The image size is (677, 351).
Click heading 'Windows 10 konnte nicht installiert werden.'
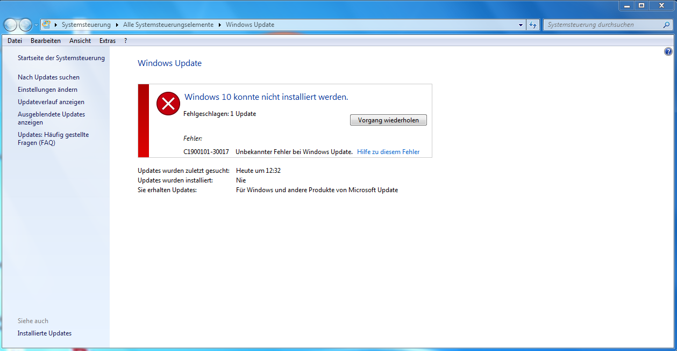pyautogui.click(x=266, y=97)
